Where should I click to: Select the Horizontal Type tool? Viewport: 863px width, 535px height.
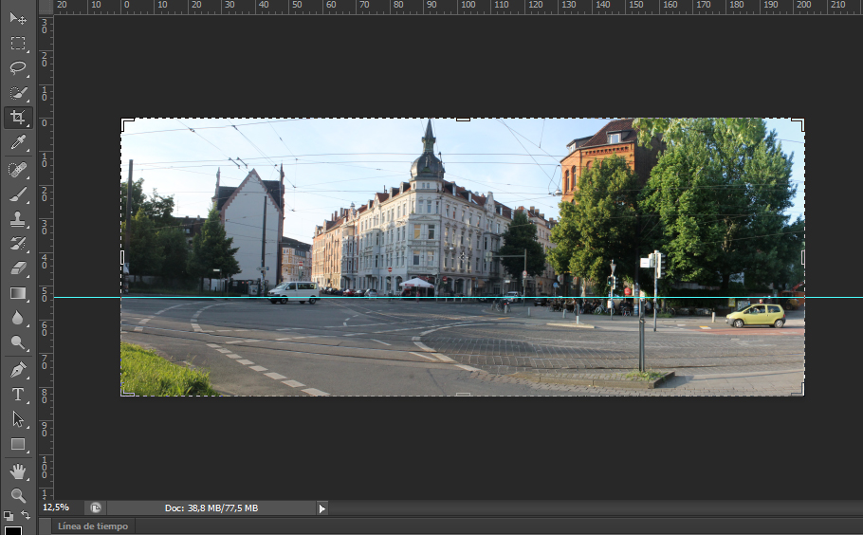coord(18,395)
